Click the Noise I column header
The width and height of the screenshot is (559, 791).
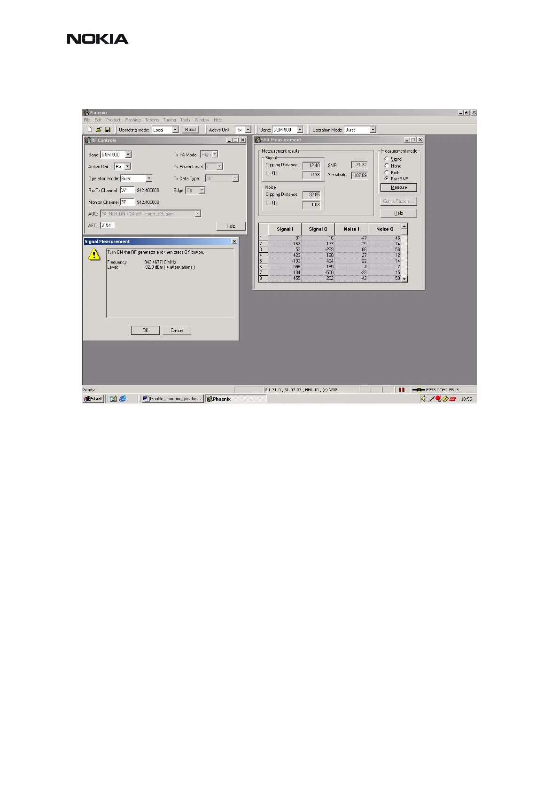pyautogui.click(x=351, y=229)
